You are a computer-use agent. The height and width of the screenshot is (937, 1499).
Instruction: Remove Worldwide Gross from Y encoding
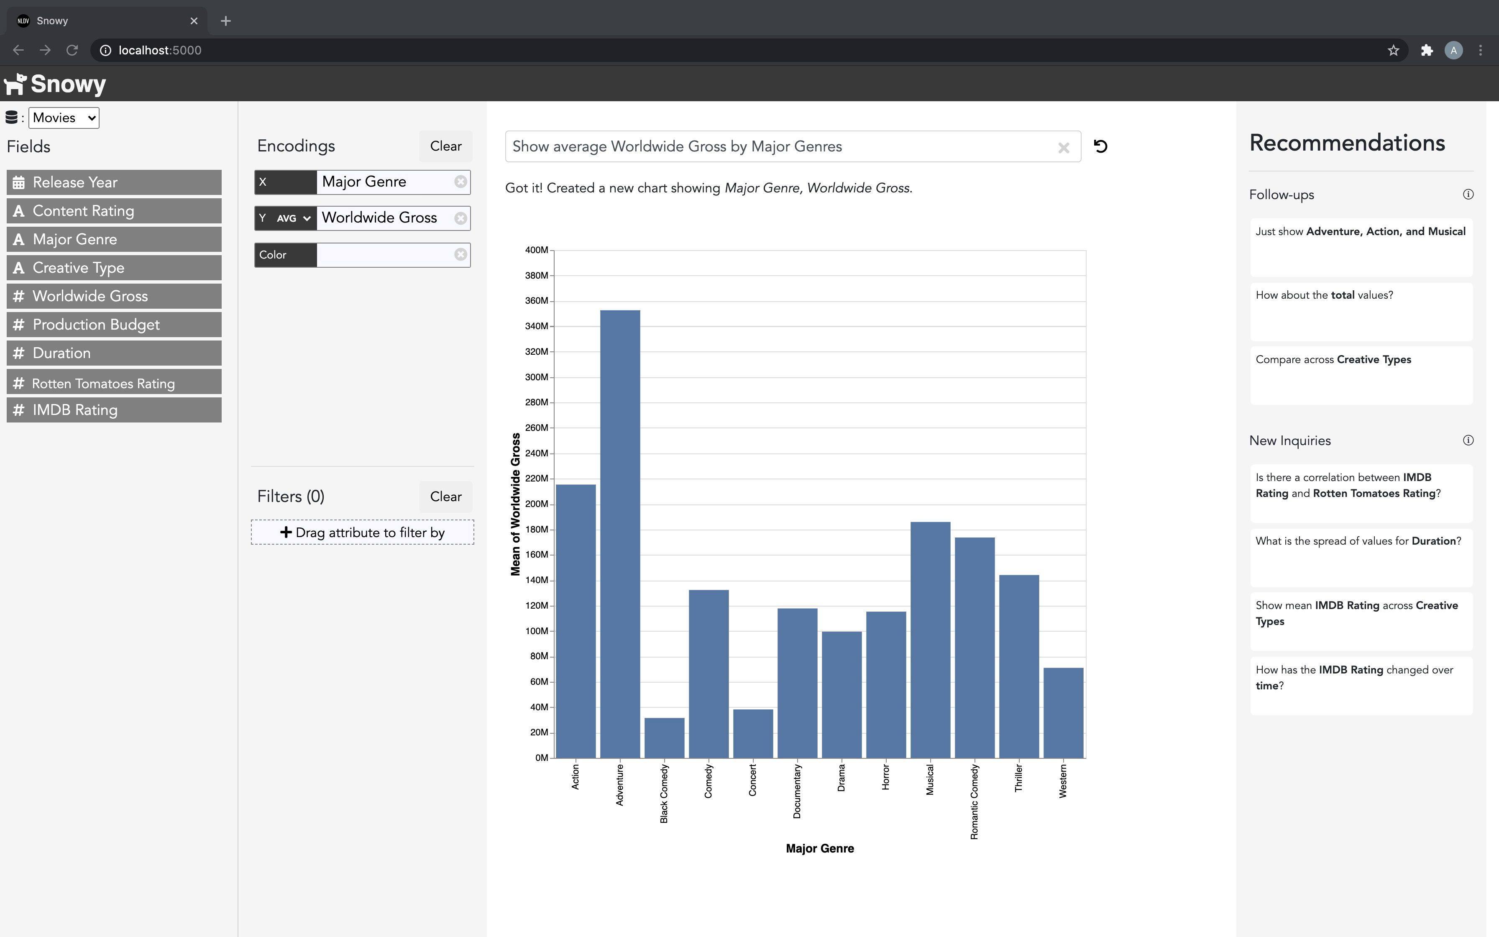tap(460, 218)
